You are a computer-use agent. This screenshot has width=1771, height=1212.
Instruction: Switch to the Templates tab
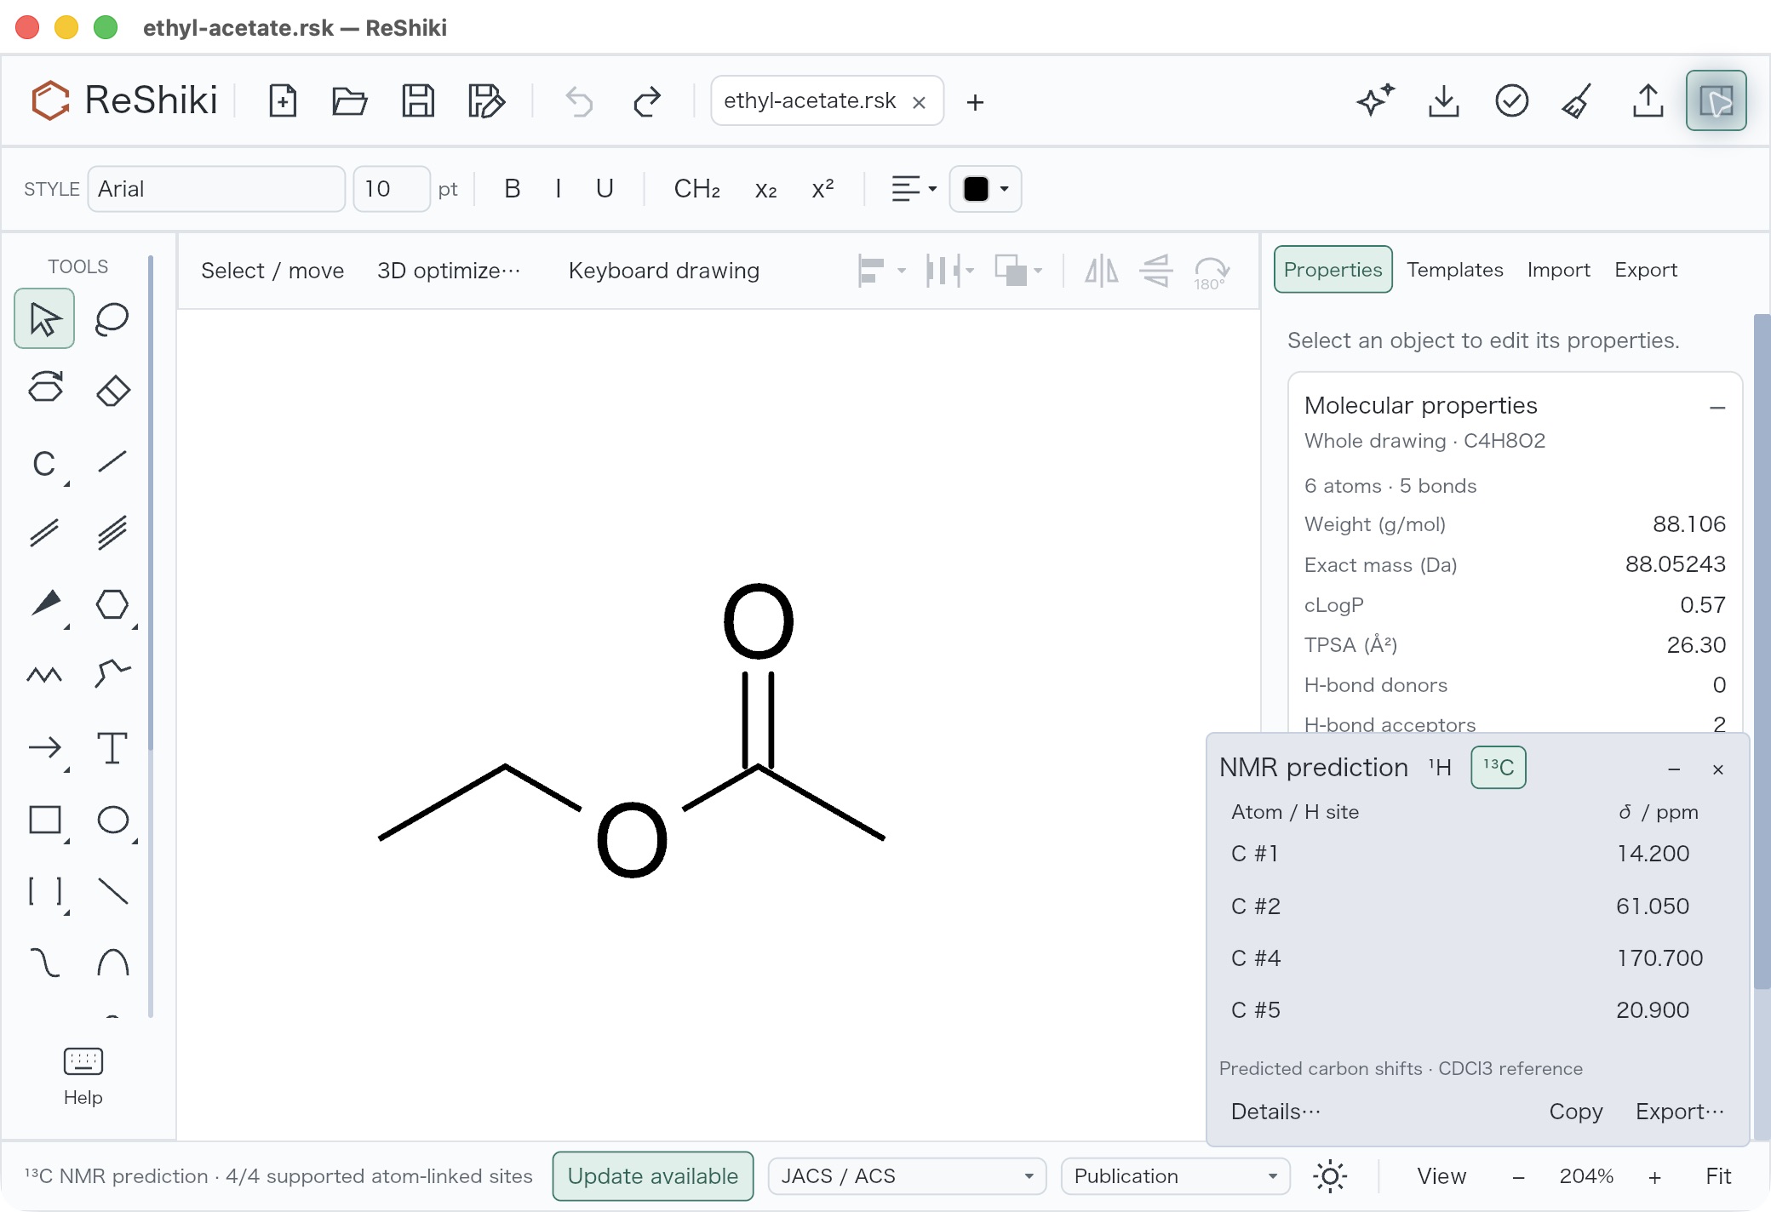1454,270
